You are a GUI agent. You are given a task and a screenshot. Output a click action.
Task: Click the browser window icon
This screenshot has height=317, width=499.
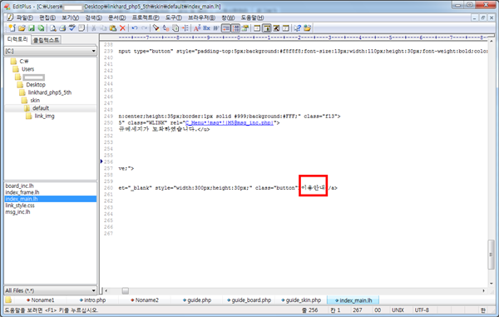[257, 28]
